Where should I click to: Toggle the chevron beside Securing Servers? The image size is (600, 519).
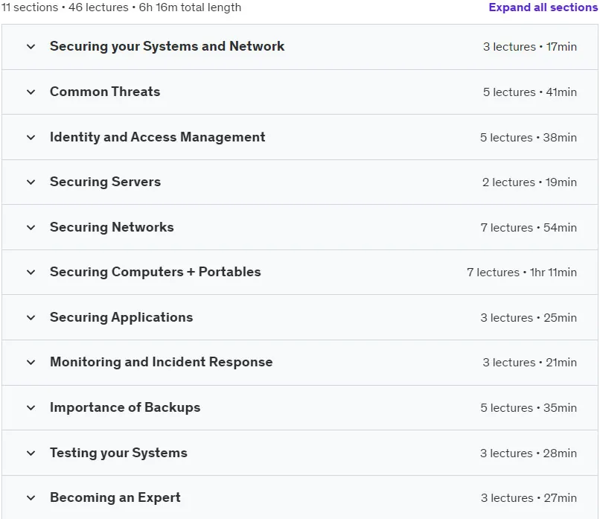coord(31,182)
